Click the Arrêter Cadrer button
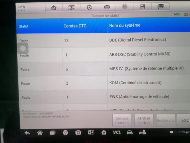 [x=144, y=120]
